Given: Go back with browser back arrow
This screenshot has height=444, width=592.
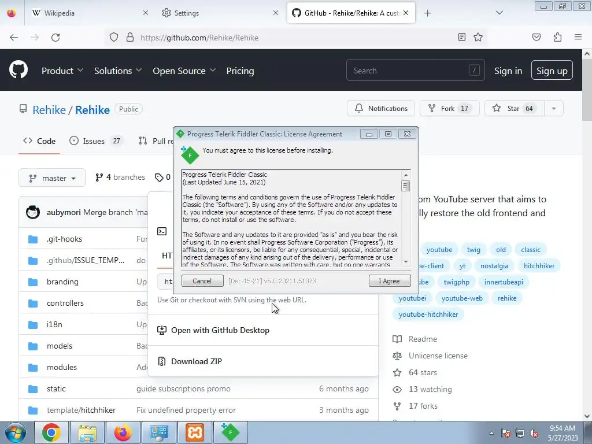Looking at the screenshot, I should (14, 38).
